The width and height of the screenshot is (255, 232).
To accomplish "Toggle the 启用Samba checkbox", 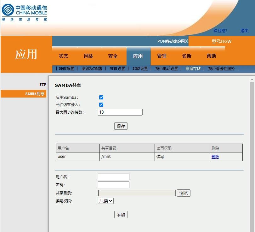I will tap(101, 98).
